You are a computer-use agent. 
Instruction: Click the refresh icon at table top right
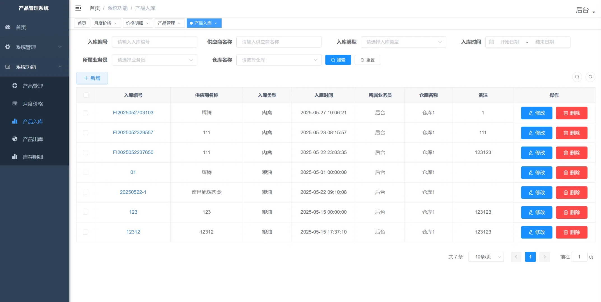591,77
